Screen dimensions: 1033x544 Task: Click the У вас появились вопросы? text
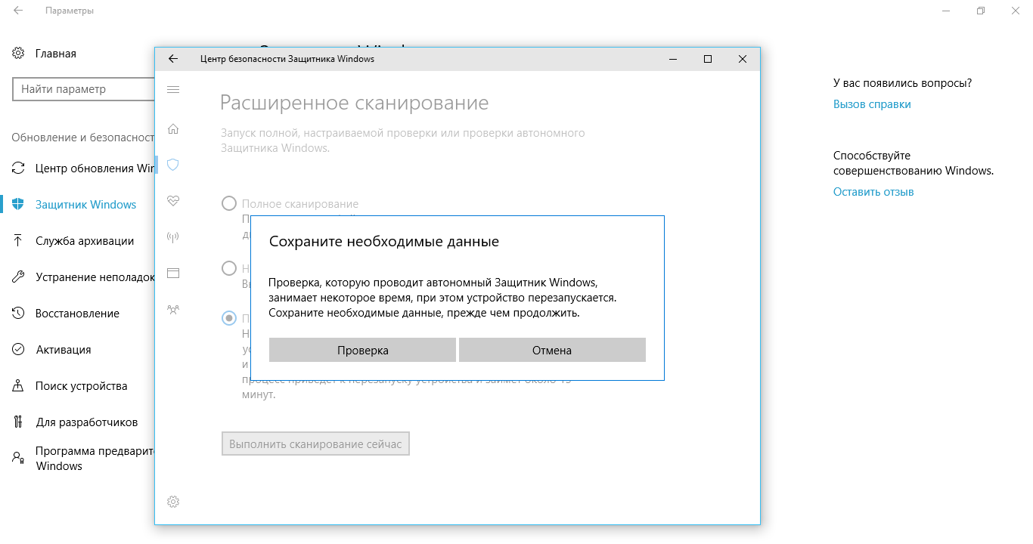coord(903,83)
